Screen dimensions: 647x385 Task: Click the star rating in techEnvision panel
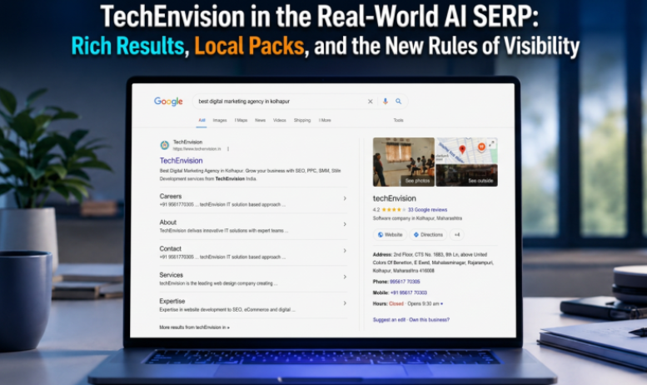click(394, 210)
